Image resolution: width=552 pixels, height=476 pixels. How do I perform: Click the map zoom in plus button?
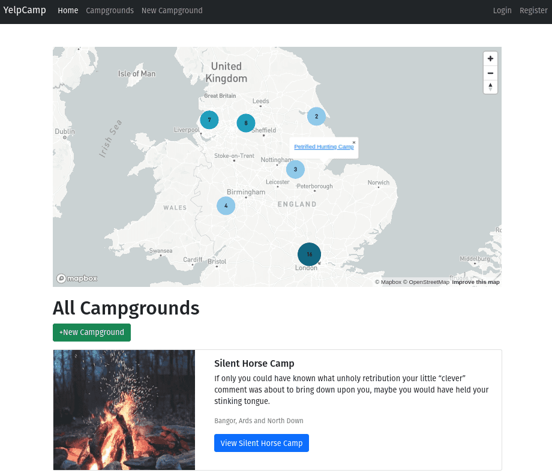(490, 59)
